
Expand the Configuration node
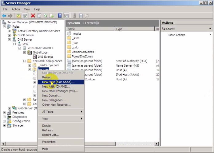point(4,121)
